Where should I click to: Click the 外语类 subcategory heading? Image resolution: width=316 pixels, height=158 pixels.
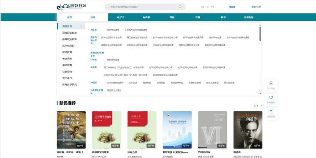coord(93,83)
